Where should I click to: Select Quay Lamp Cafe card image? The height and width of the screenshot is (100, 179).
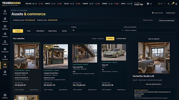(85, 53)
